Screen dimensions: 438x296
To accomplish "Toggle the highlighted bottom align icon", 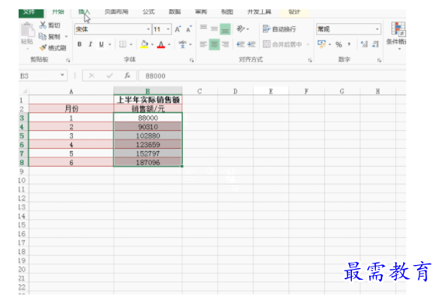I will 225,29.
